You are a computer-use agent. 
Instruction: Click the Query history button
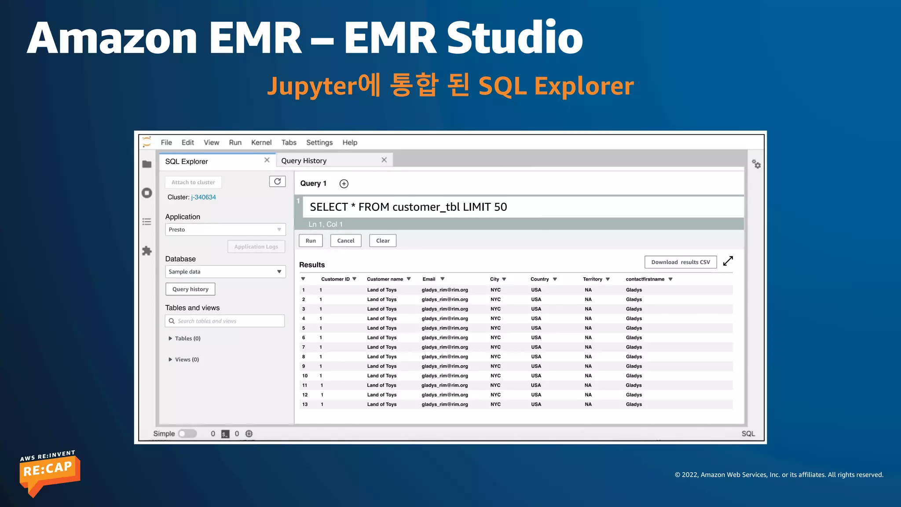pyautogui.click(x=190, y=289)
